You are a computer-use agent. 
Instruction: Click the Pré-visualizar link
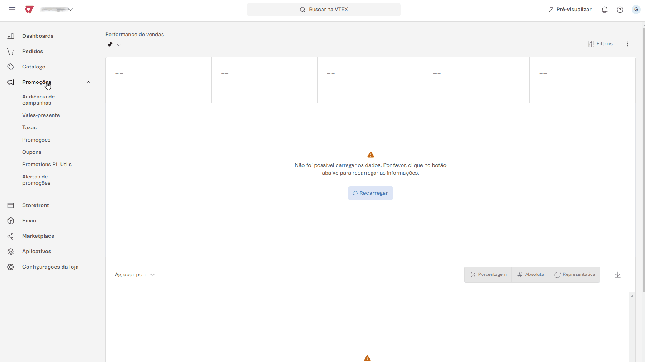(570, 10)
